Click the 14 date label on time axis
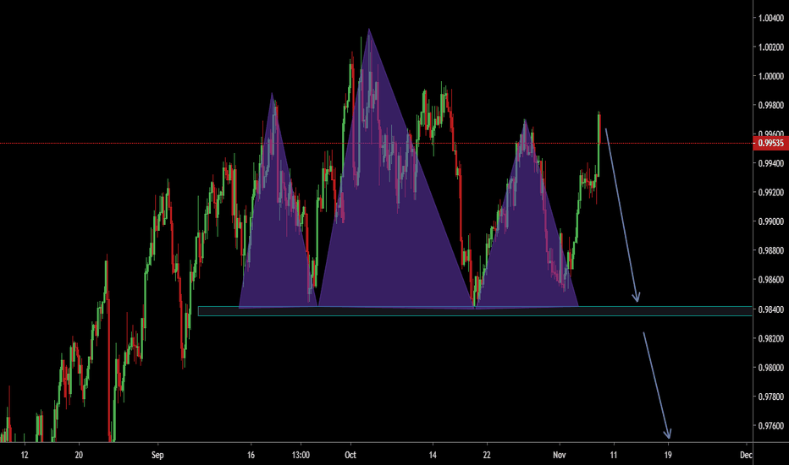Viewport: 789px width, 465px height. pos(433,455)
